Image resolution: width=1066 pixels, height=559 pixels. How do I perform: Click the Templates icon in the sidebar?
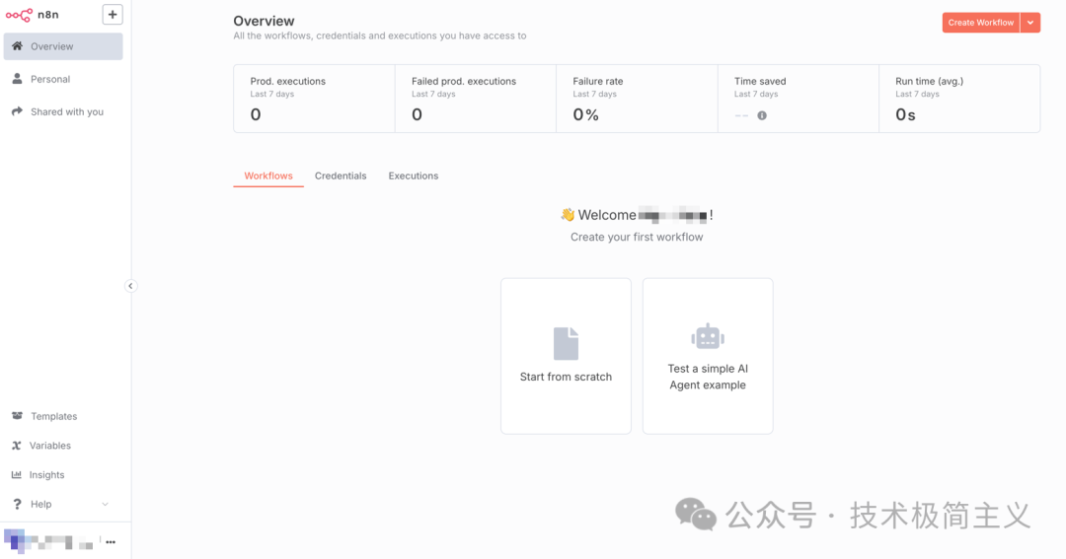(17, 416)
